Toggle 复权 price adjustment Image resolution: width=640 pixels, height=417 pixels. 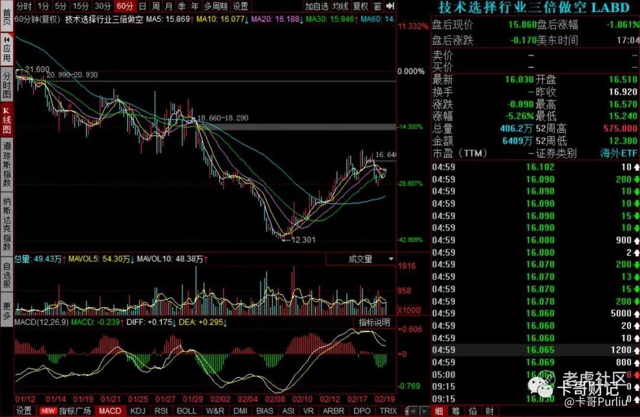(360, 6)
